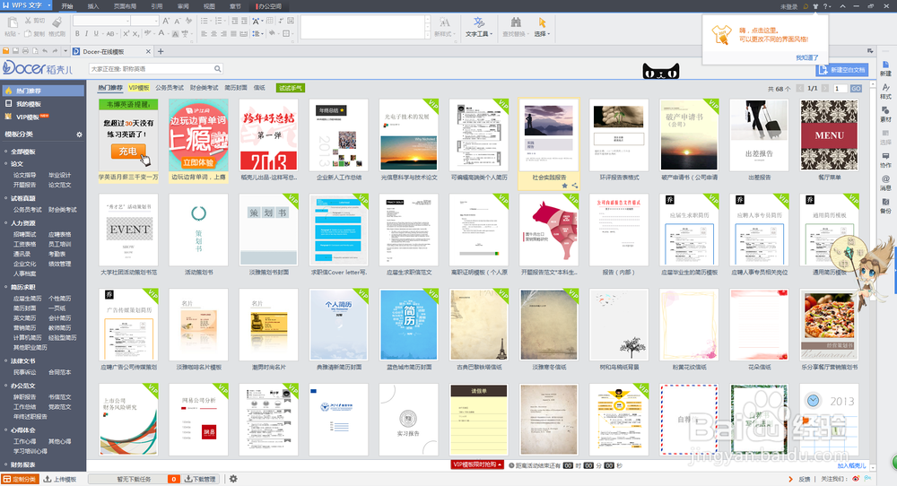Image resolution: width=897 pixels, height=486 pixels.
Task: Toggle subscript formatting
Action: click(x=135, y=34)
